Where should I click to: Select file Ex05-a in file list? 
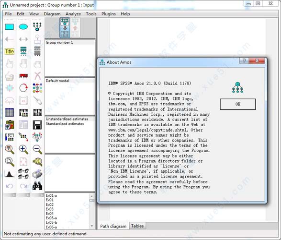click(51, 218)
